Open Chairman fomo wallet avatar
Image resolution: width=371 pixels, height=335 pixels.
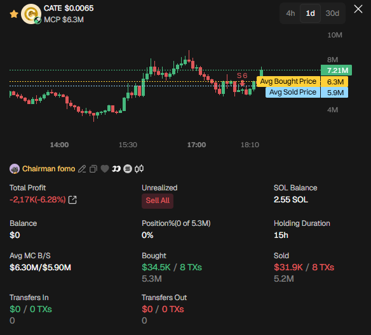tap(15, 169)
